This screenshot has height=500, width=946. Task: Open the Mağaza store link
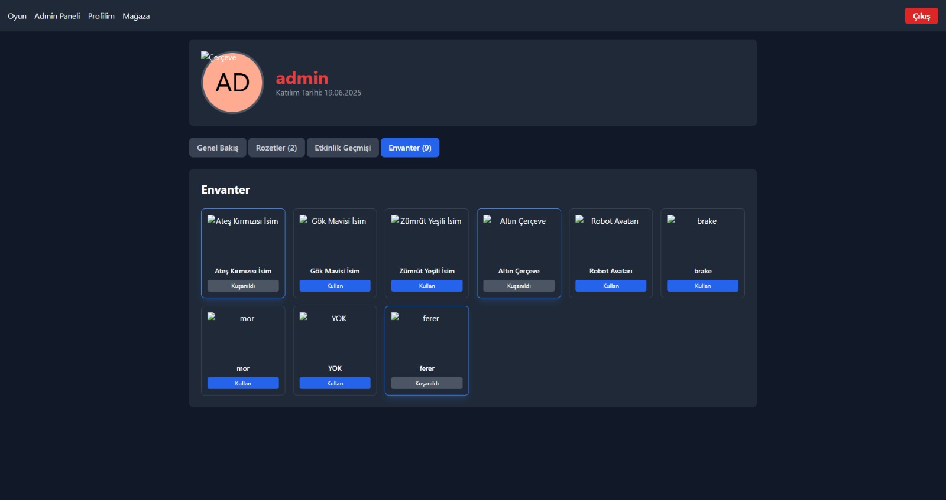(136, 16)
